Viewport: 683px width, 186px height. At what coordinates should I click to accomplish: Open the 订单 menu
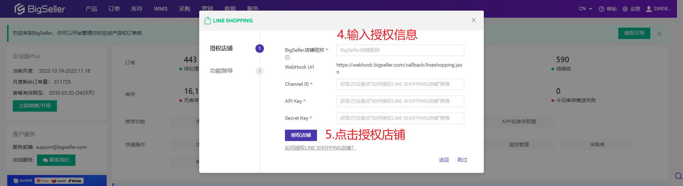[x=114, y=9]
